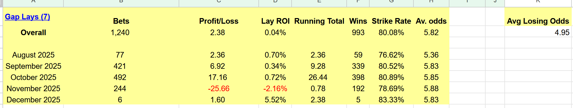Screen dimensions: 573x108
Task: Select the Running Total heading cell
Action: pyautogui.click(x=319, y=21)
